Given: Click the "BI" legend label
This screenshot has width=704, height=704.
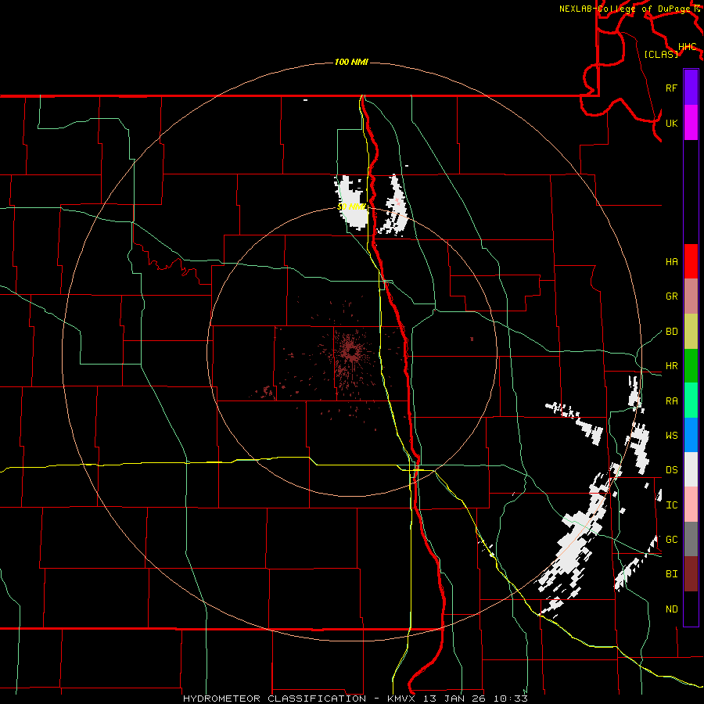Looking at the screenshot, I should pos(671,574).
